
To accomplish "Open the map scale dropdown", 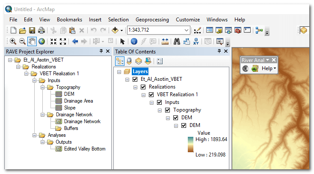I will pos(187,30).
